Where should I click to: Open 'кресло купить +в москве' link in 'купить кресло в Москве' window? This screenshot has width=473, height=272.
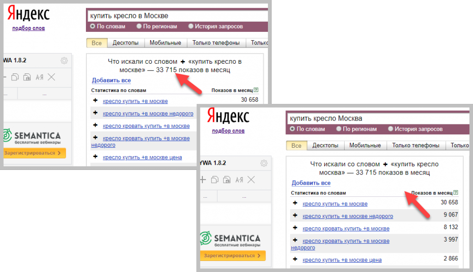point(135,101)
